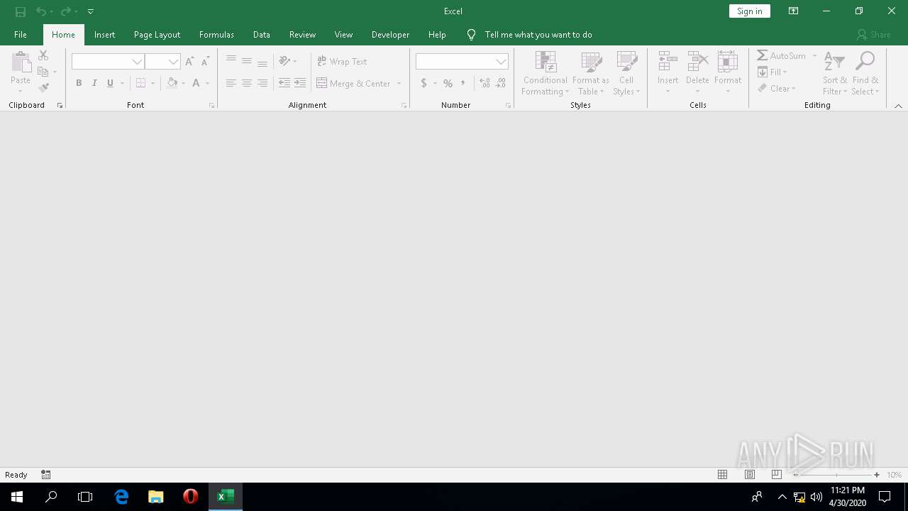Click the Increase Decimal icon
908x511 pixels.
coord(485,83)
